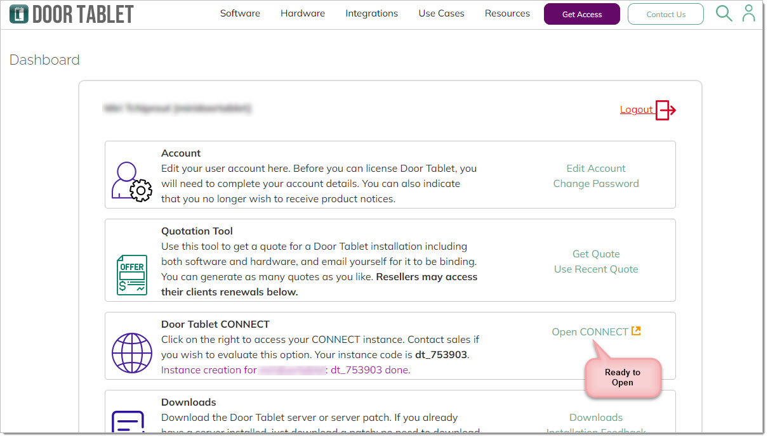
Task: Open the Resources menu
Action: [x=507, y=13]
